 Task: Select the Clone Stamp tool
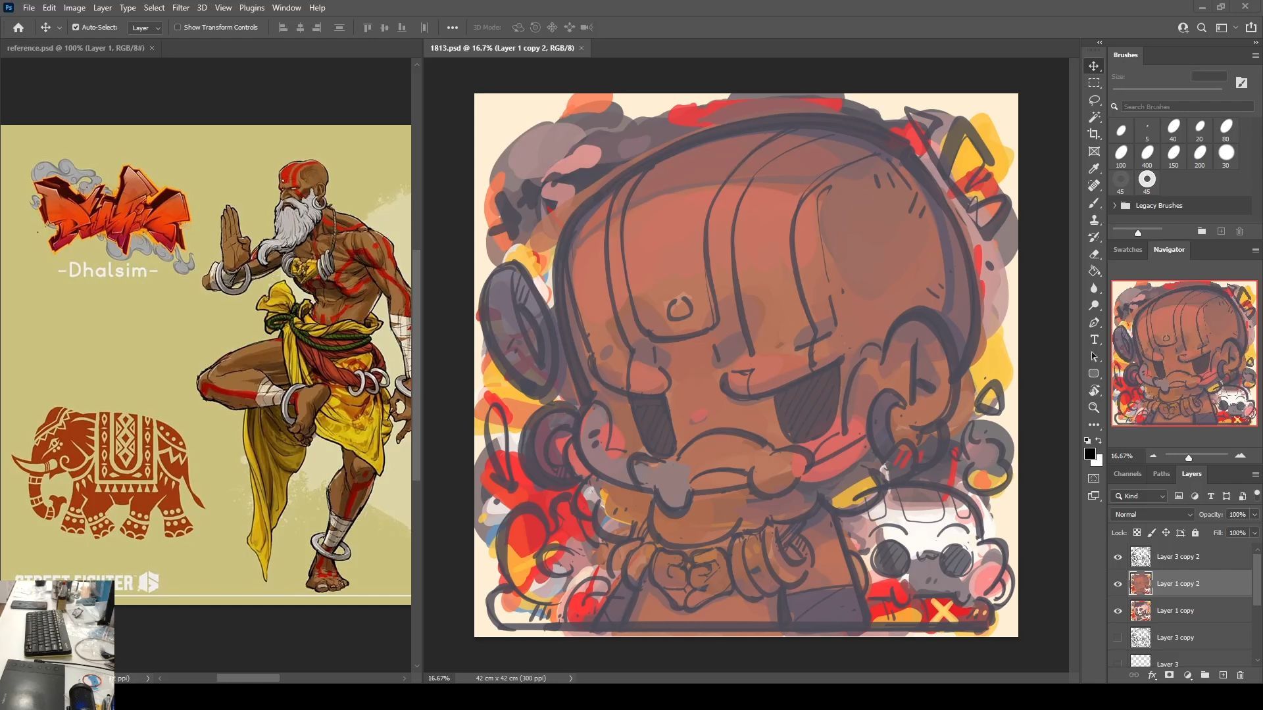[1094, 220]
